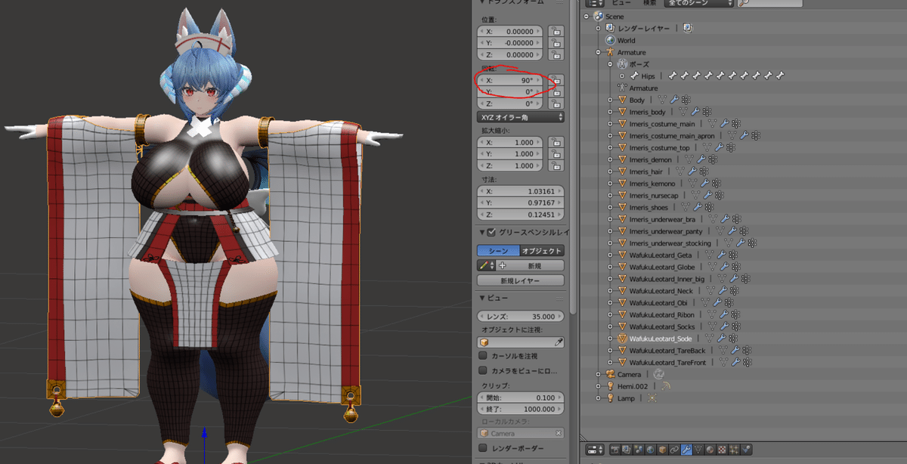The height and width of the screenshot is (464, 907).
Task: Click the 新規レイヤー button
Action: click(x=521, y=280)
